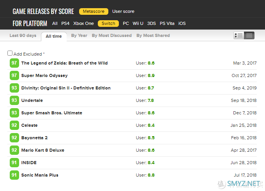Click release date Oct 27, 2017

(x=244, y=75)
